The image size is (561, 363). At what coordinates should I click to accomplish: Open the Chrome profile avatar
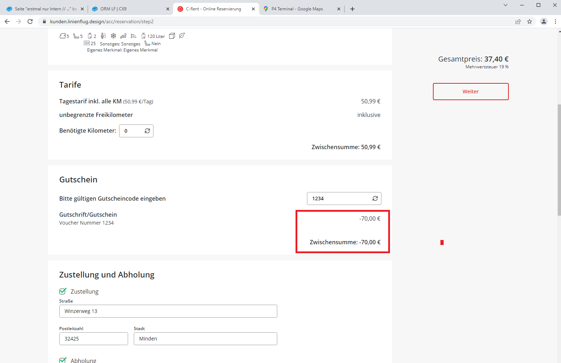click(x=543, y=21)
